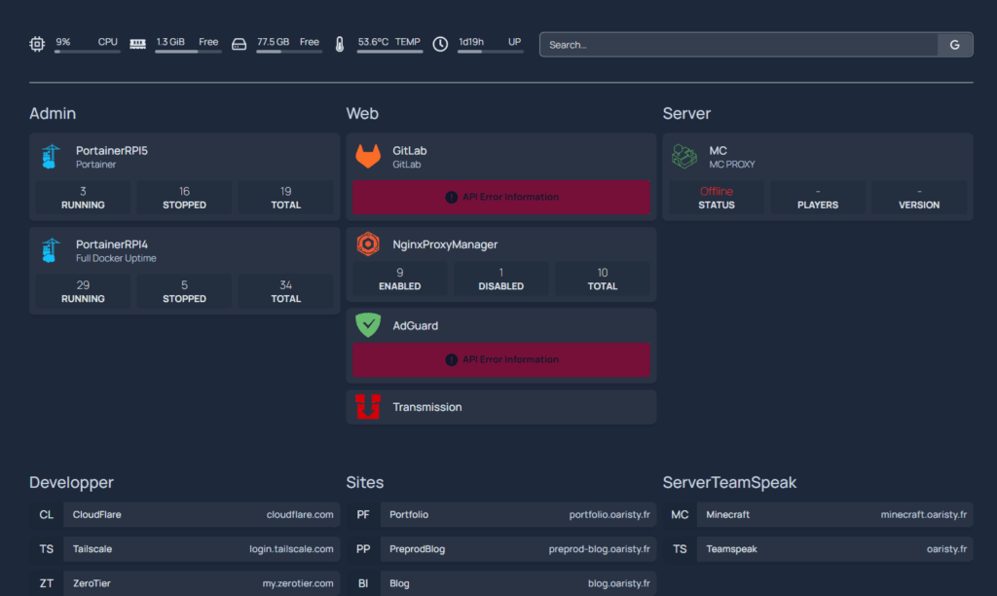Click the NginxProxyManager hexagon icon

[368, 244]
